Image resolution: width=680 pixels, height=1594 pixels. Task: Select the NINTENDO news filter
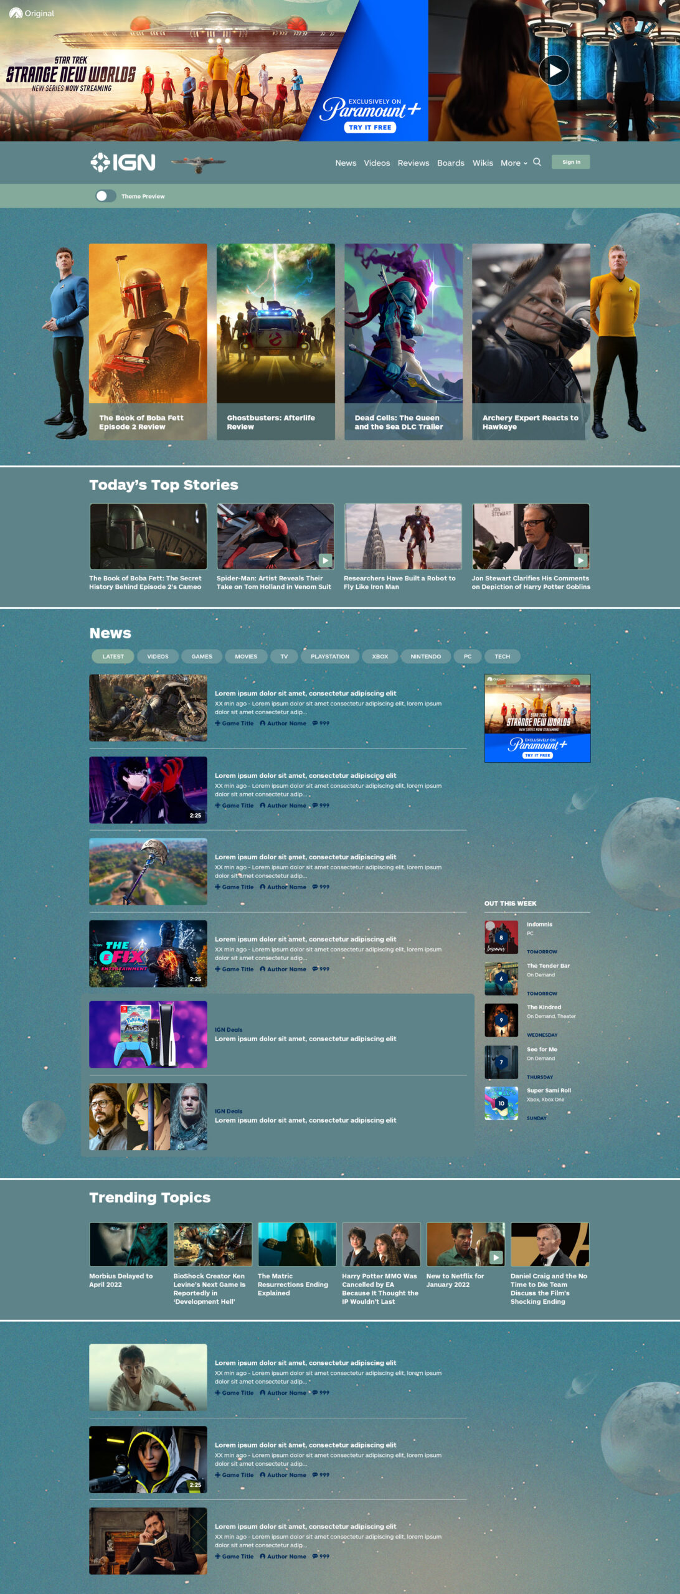point(426,656)
